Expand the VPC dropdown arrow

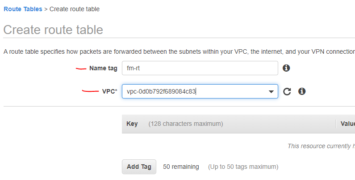[271, 92]
